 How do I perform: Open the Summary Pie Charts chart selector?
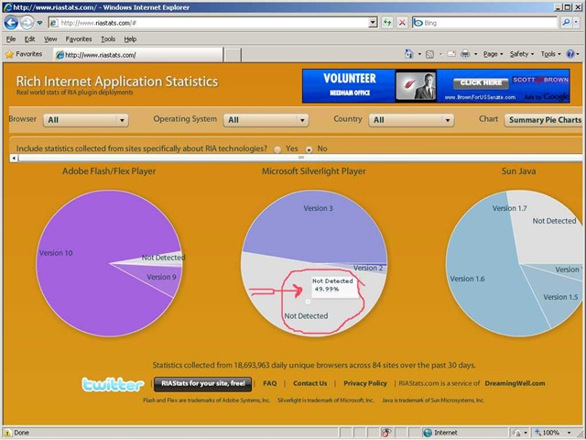tap(545, 119)
